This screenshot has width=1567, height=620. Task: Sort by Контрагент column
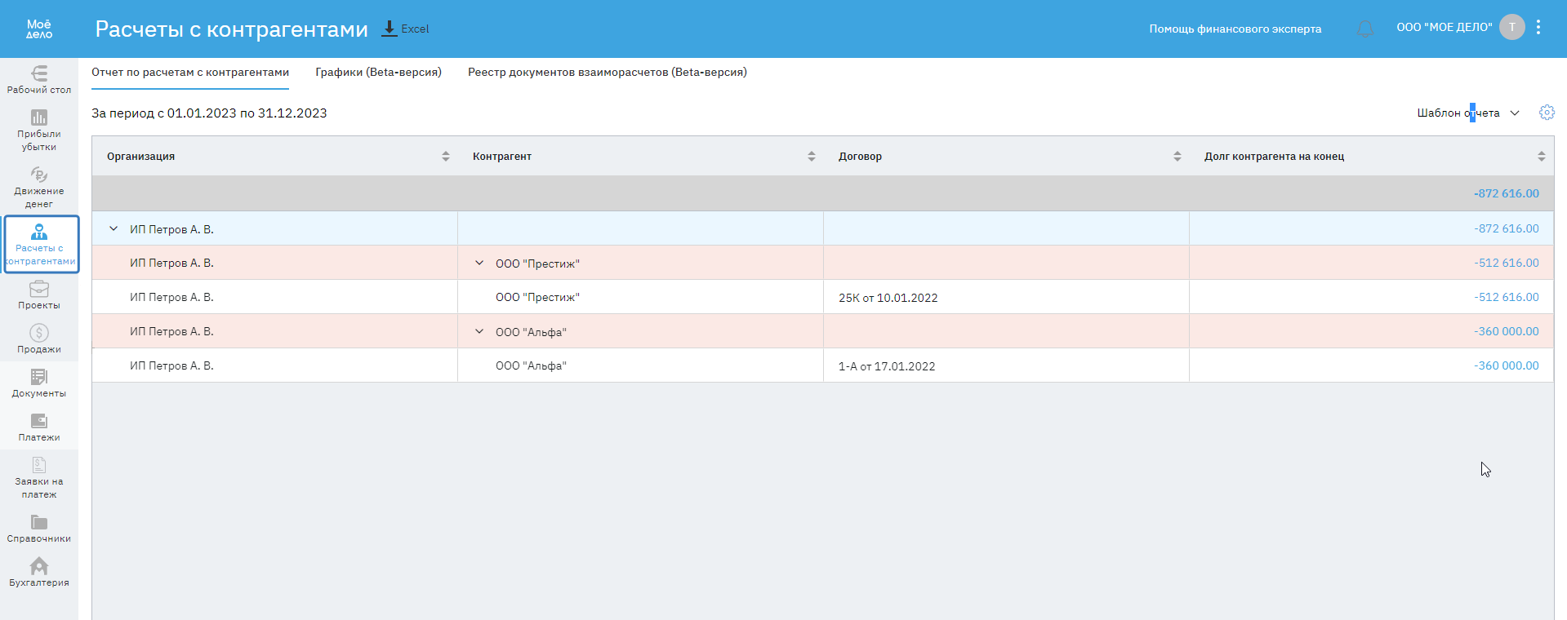coord(812,157)
